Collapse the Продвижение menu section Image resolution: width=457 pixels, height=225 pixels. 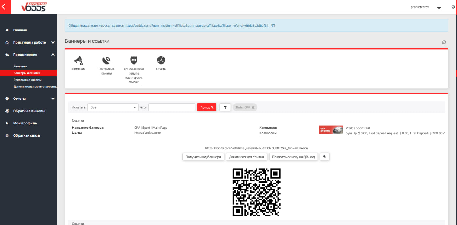53,55
